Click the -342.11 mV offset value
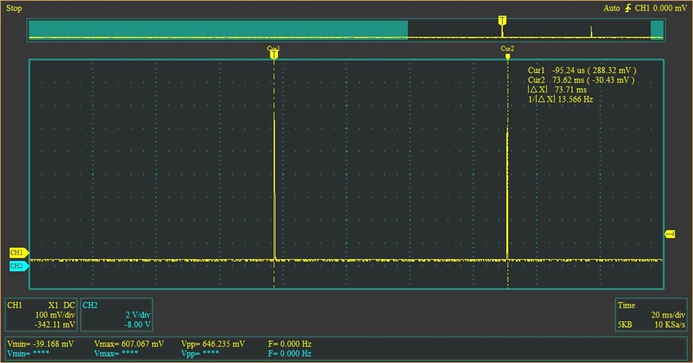The image size is (693, 363). coord(55,324)
